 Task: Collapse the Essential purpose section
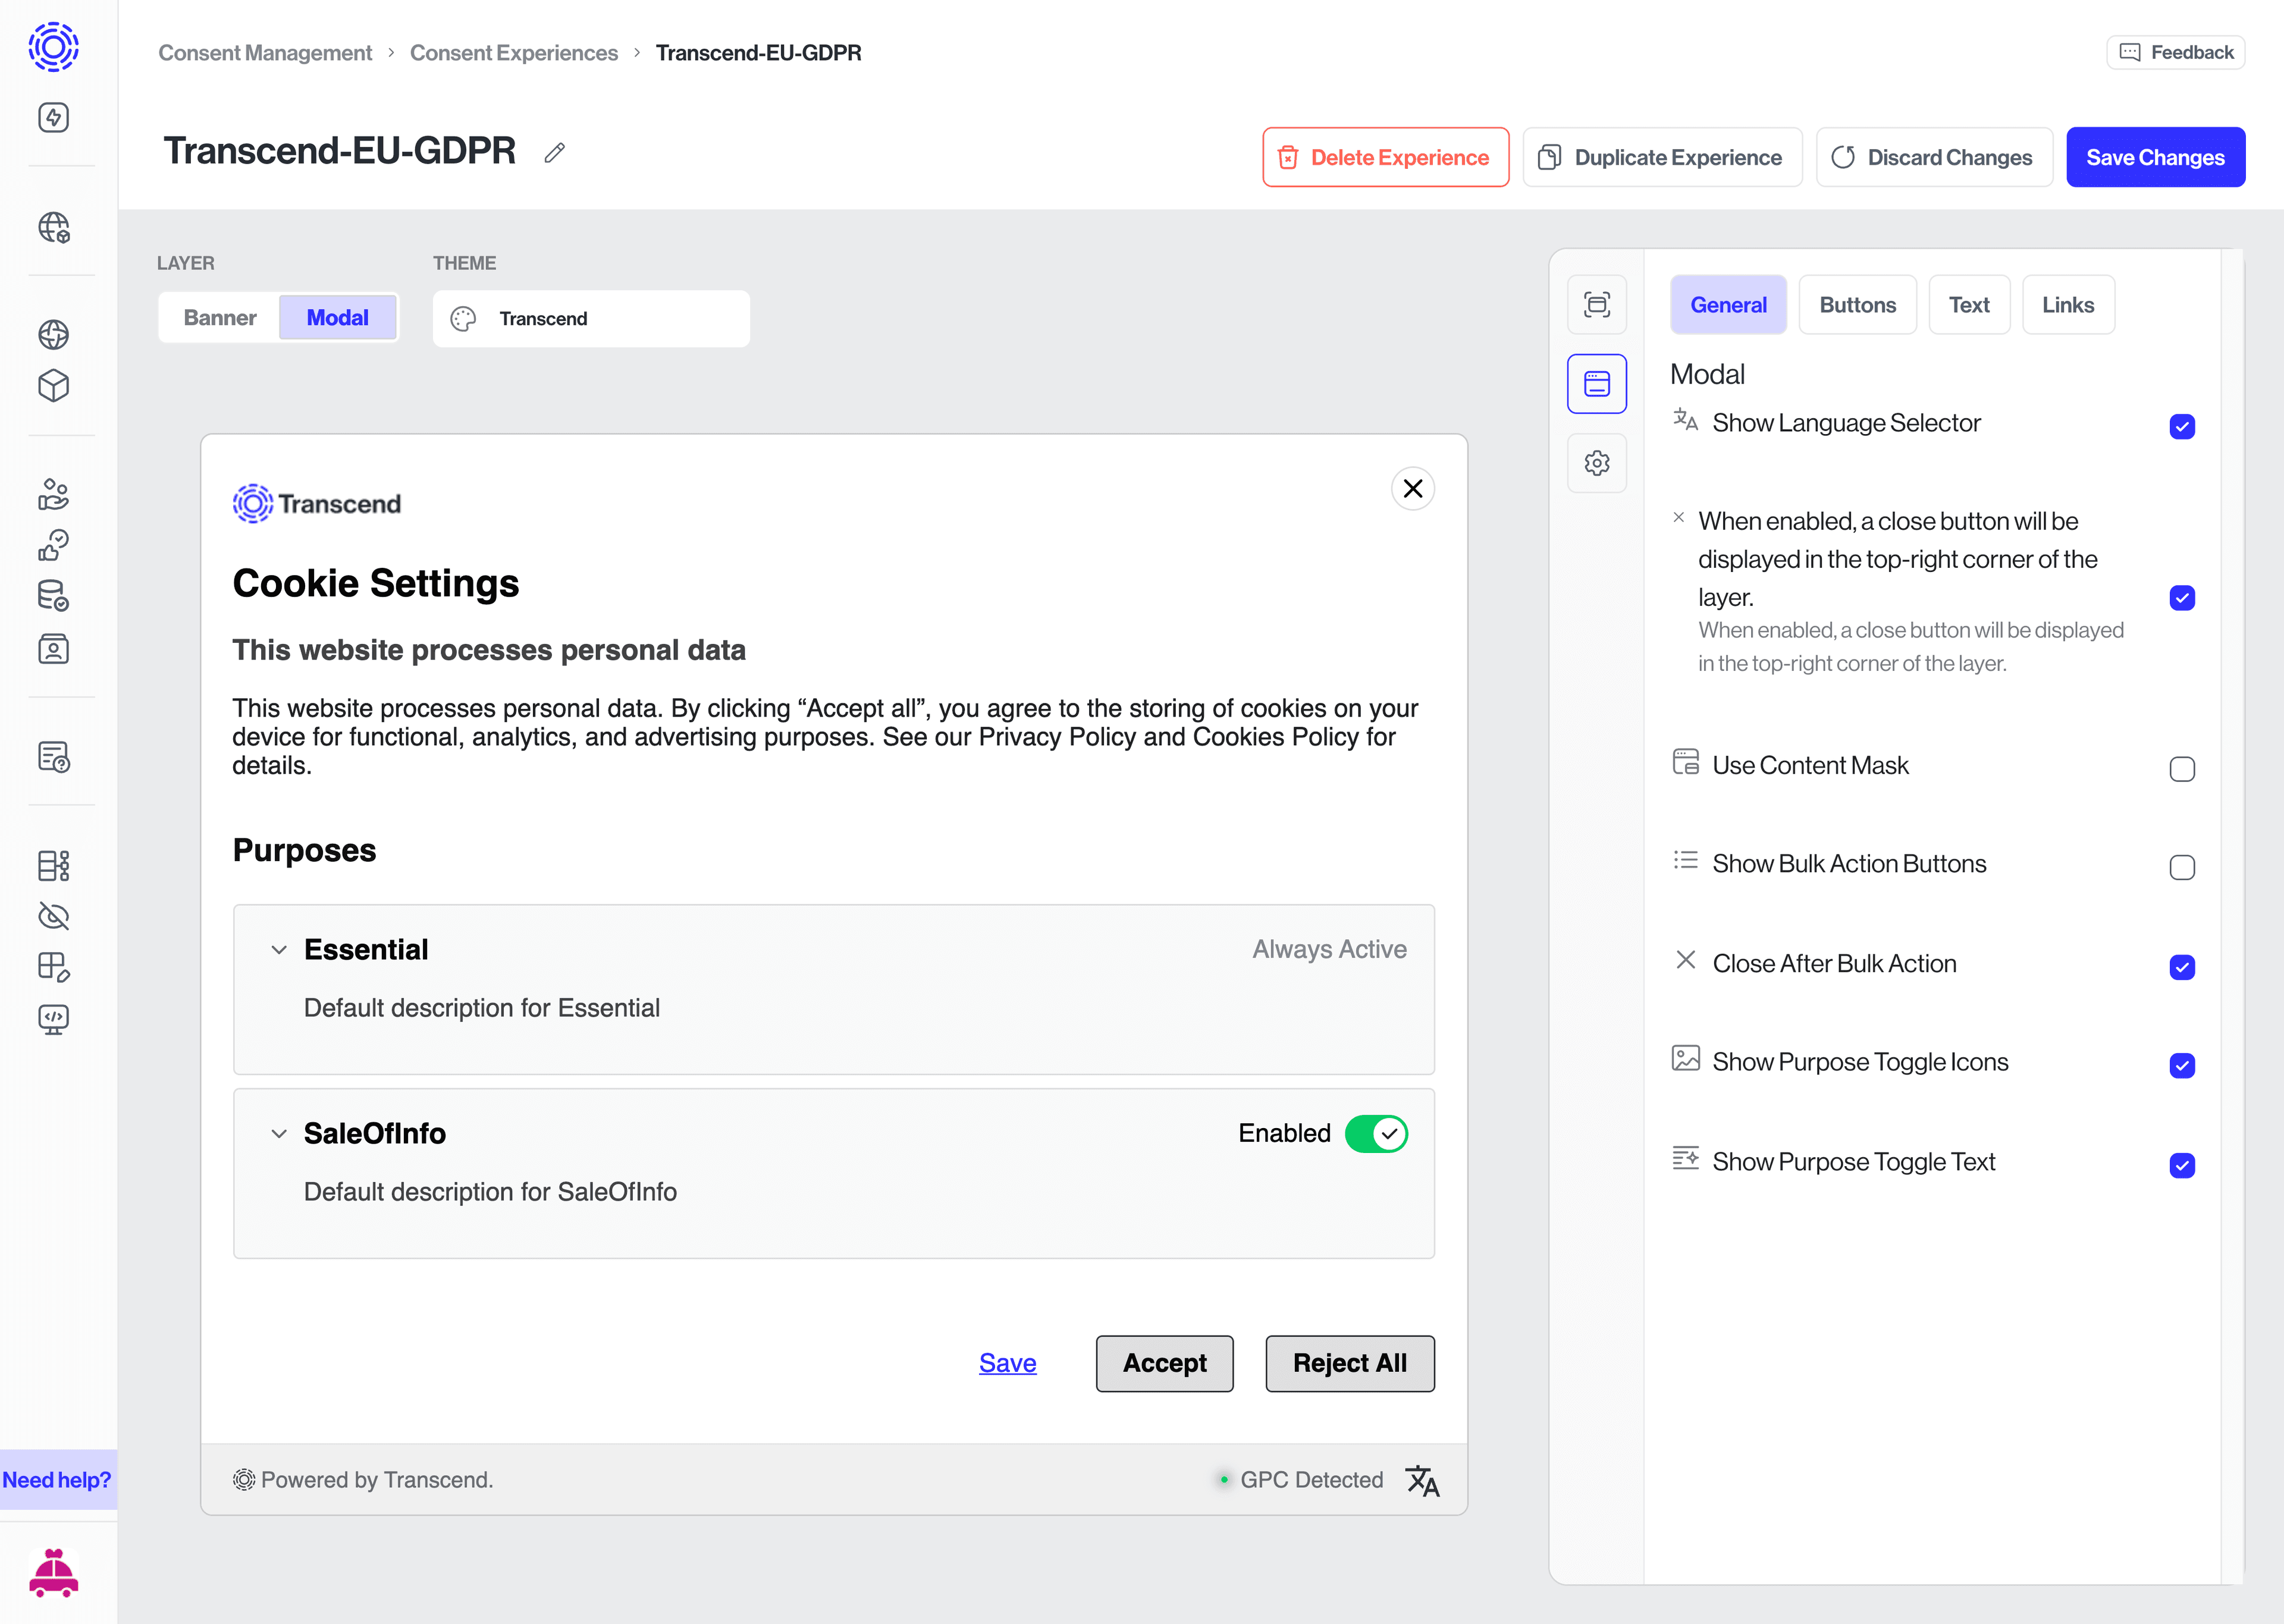click(279, 950)
